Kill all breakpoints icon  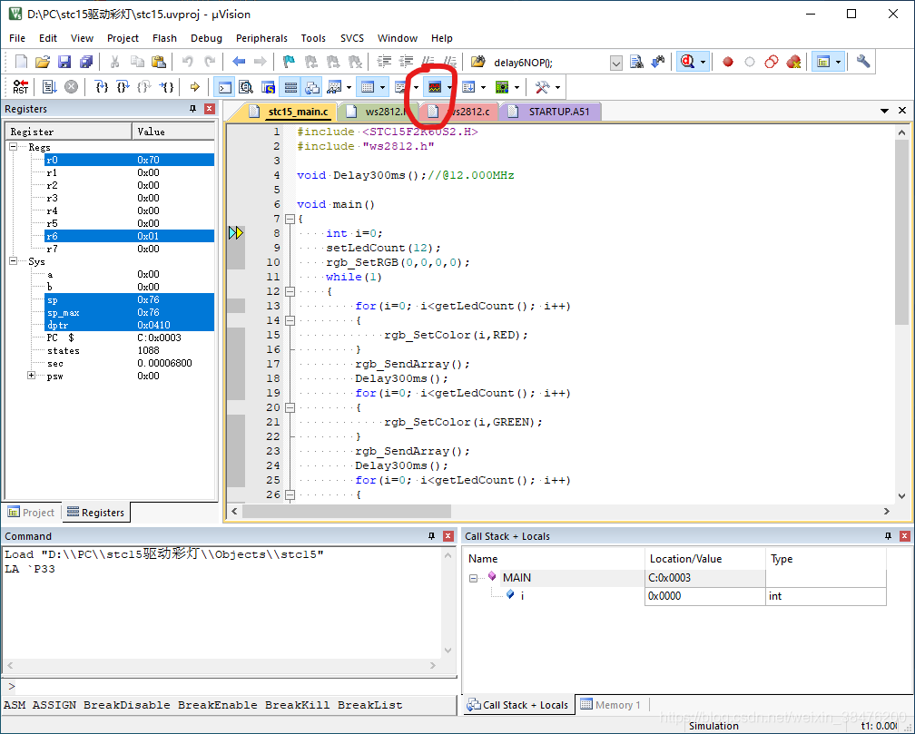click(x=793, y=62)
